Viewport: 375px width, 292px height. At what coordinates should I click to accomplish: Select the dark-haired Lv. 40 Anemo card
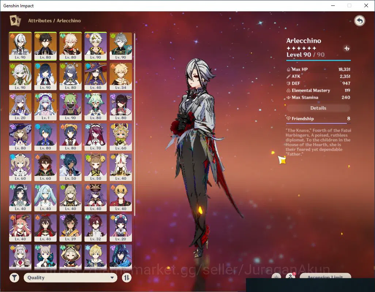click(20, 198)
